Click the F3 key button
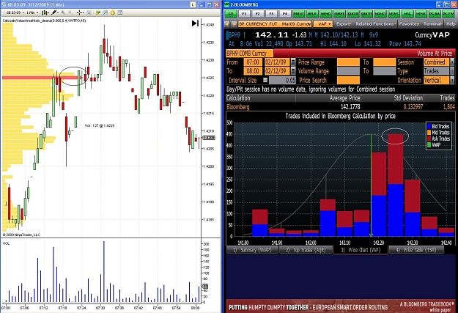 271,13
